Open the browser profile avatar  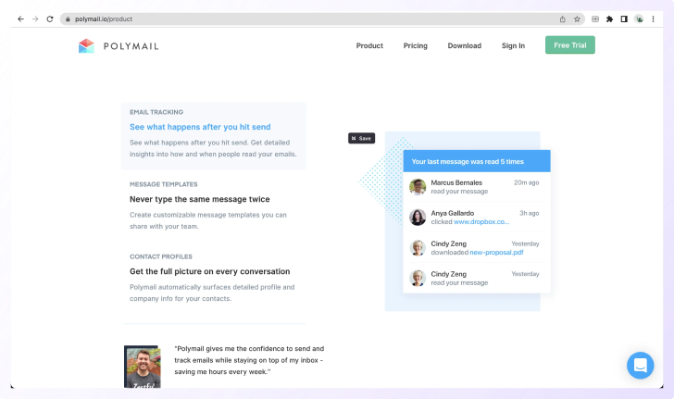tap(639, 19)
